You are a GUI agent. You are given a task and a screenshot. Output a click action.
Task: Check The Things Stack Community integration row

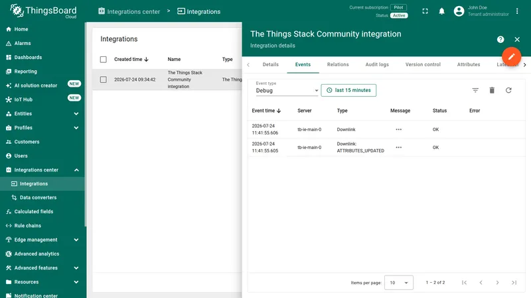[x=104, y=79]
